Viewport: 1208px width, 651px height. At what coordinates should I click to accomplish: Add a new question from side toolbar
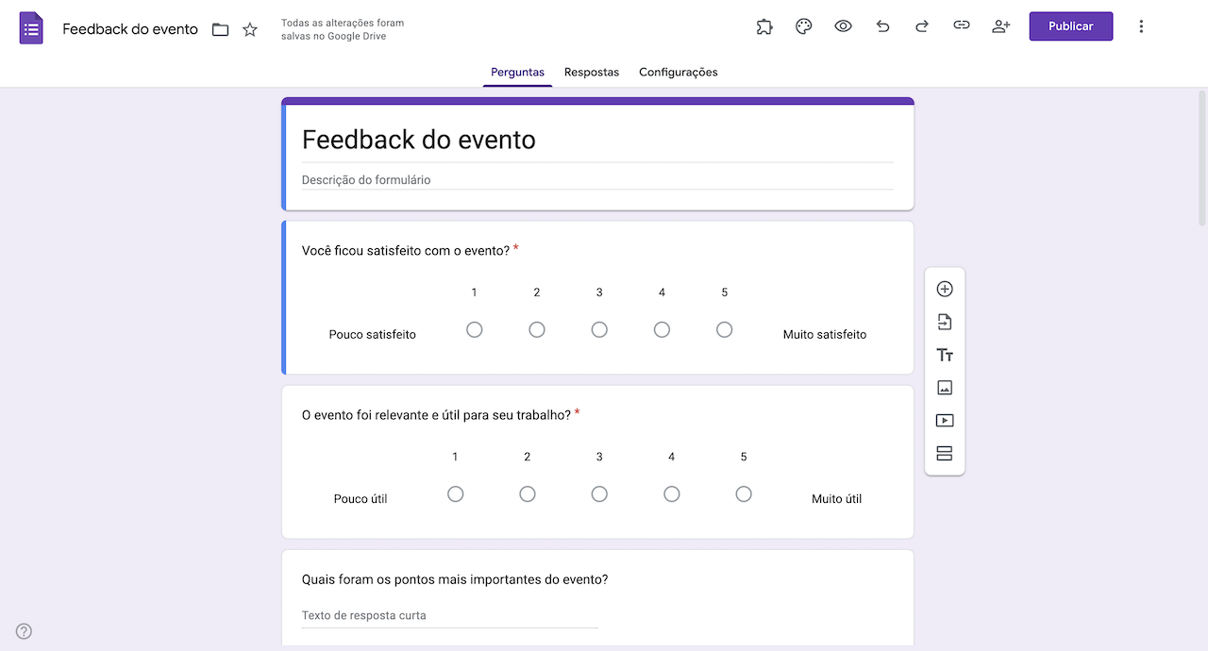tap(945, 289)
